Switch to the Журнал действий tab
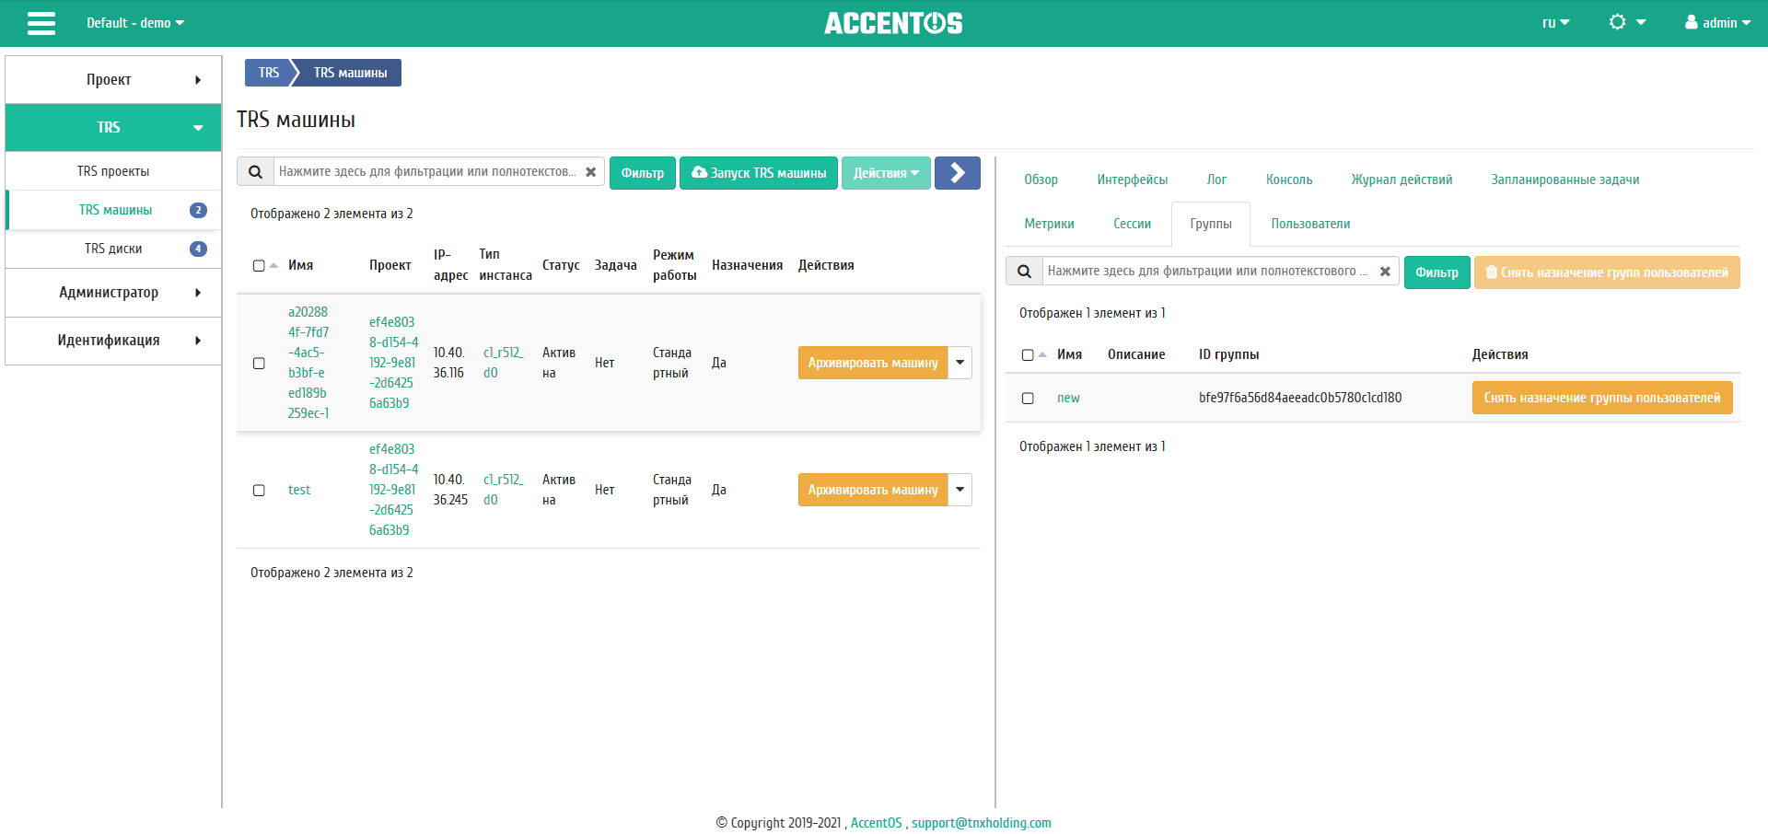The width and height of the screenshot is (1768, 834). click(x=1402, y=180)
